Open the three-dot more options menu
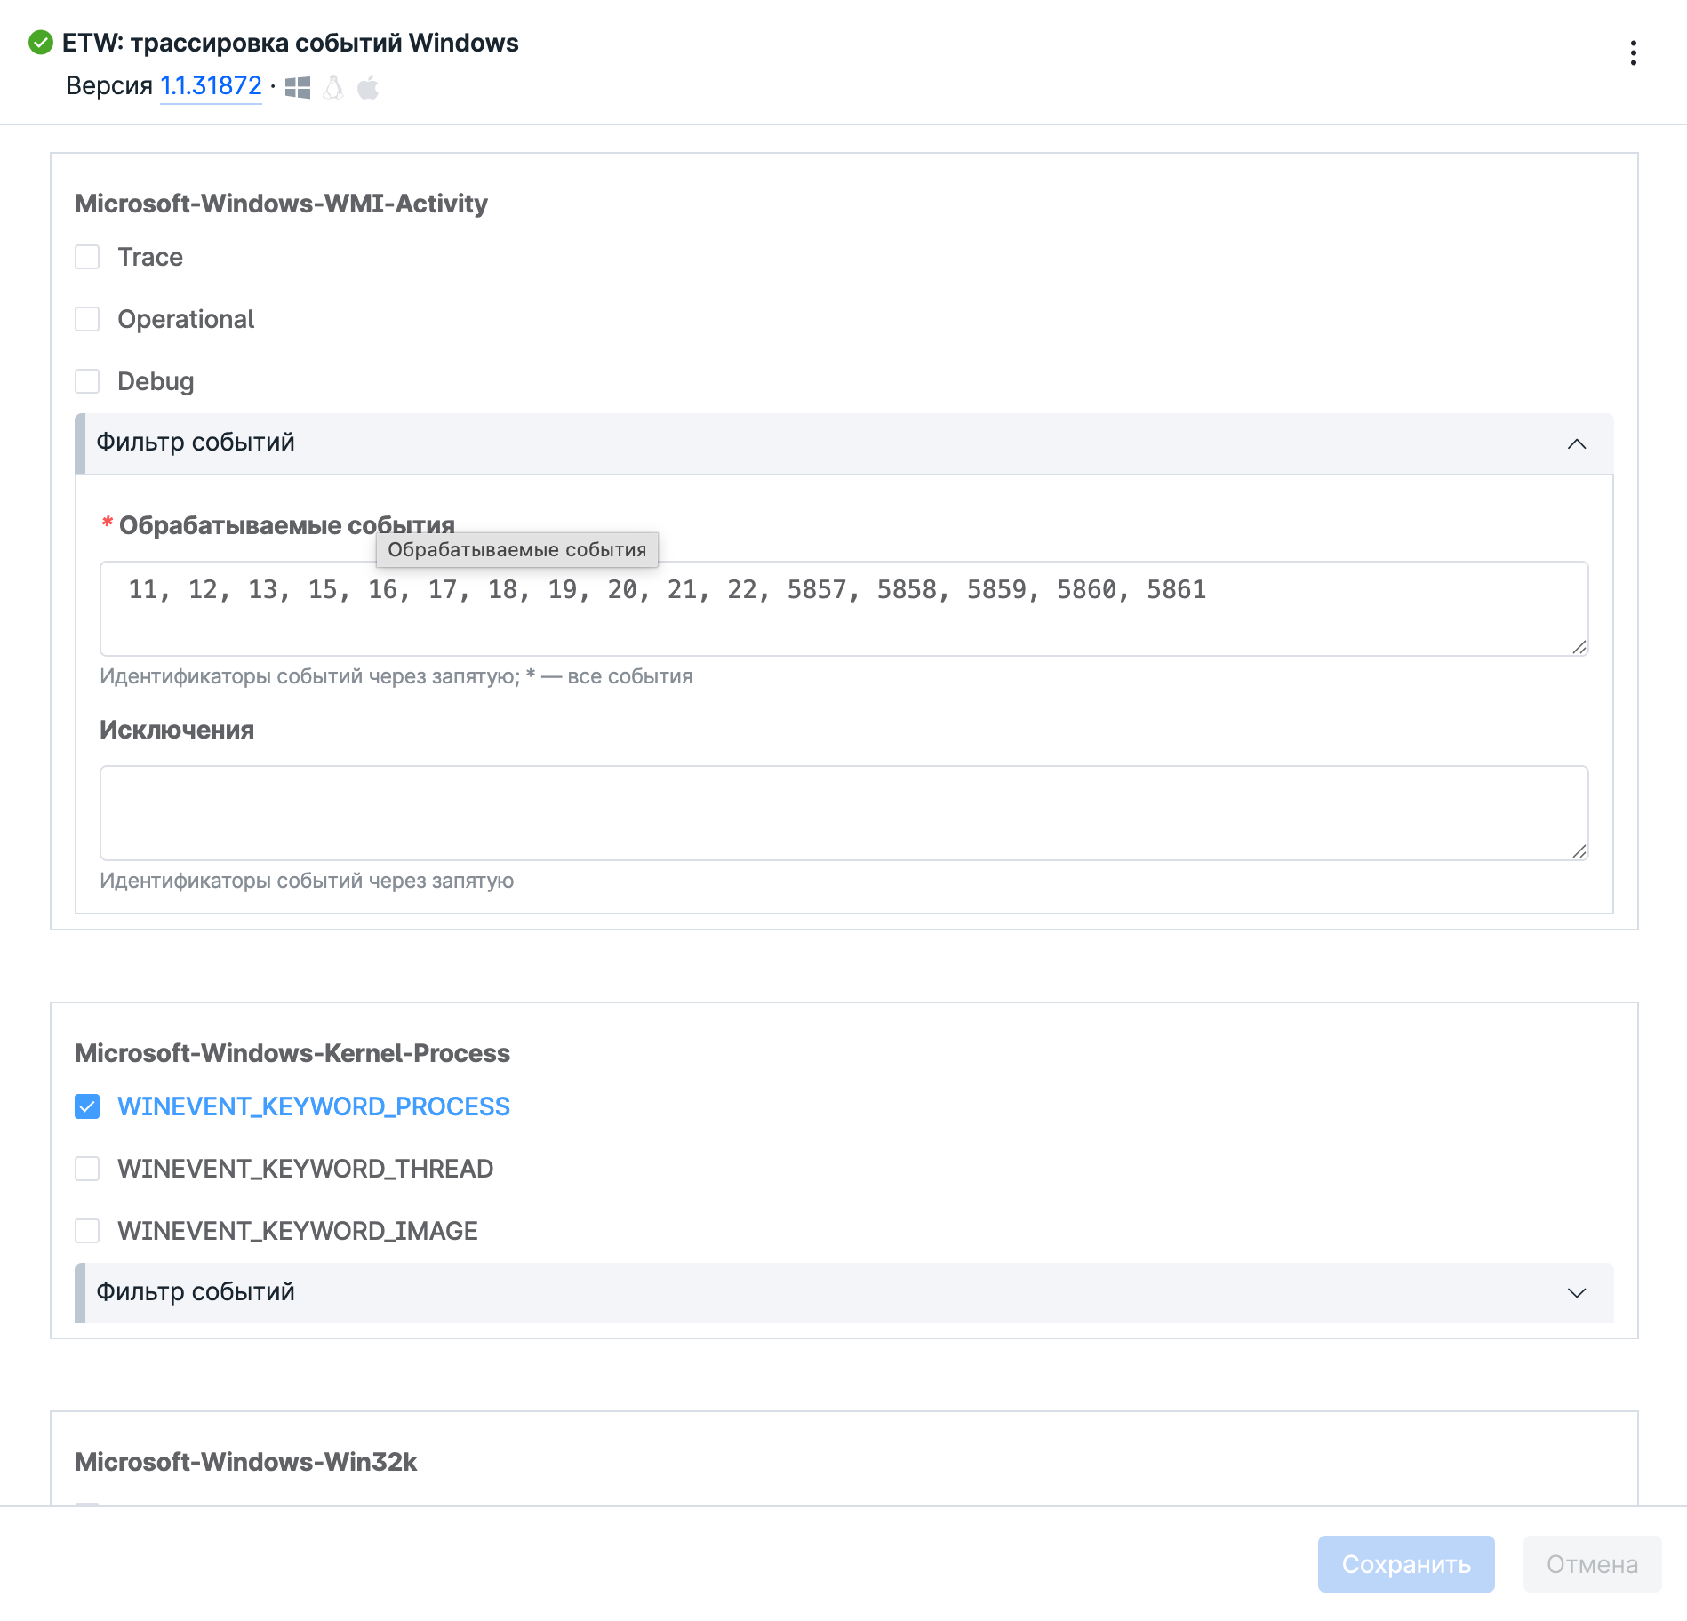1687x1621 pixels. (x=1633, y=53)
